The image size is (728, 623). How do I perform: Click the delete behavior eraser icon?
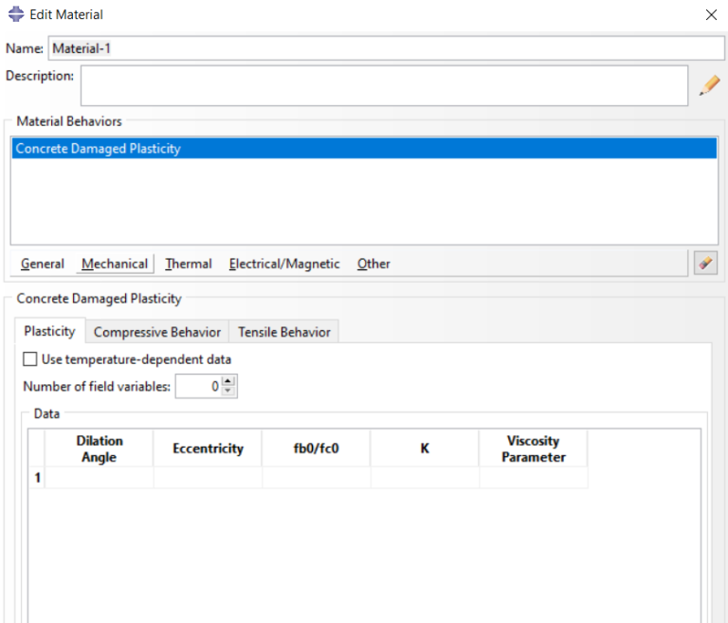point(705,264)
